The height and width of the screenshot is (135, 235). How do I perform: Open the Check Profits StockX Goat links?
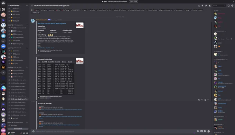coord(46,48)
